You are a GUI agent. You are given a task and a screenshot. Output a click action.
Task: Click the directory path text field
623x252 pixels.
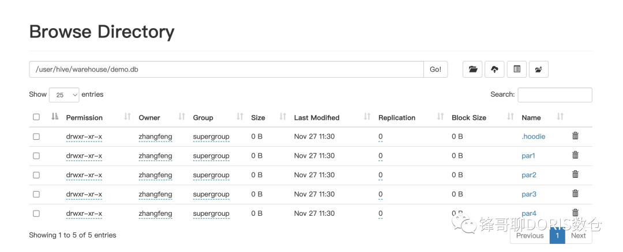pyautogui.click(x=226, y=70)
